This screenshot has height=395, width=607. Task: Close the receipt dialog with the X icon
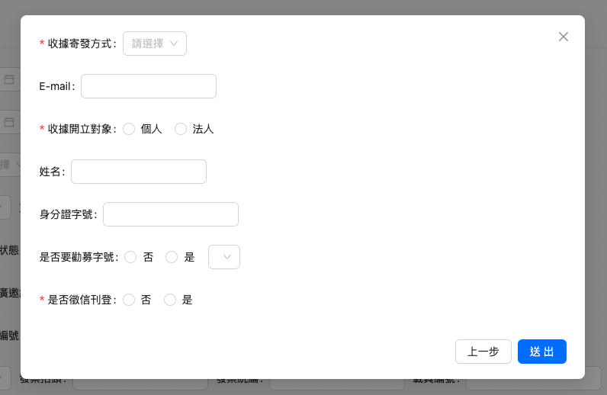tap(564, 37)
